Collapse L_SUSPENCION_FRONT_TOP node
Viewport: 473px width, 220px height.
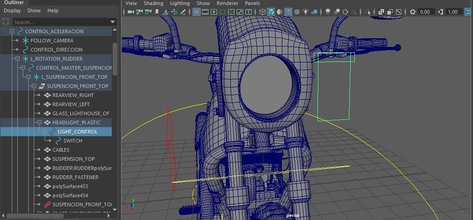pyautogui.click(x=28, y=77)
